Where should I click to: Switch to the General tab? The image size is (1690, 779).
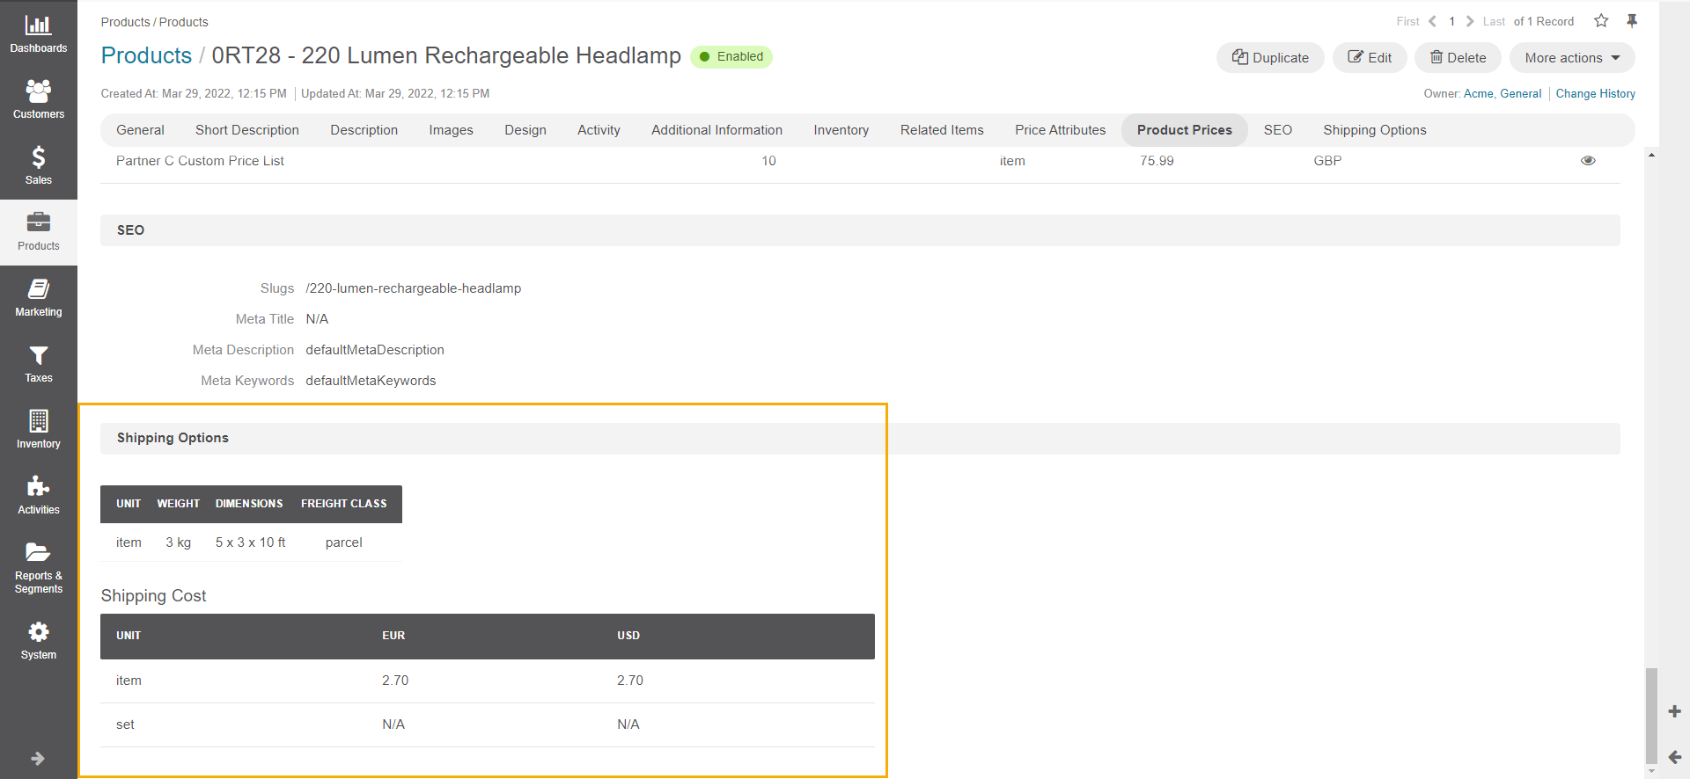140,130
